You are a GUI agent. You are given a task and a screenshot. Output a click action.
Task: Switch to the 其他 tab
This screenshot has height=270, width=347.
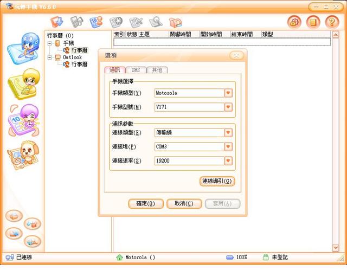click(x=157, y=70)
